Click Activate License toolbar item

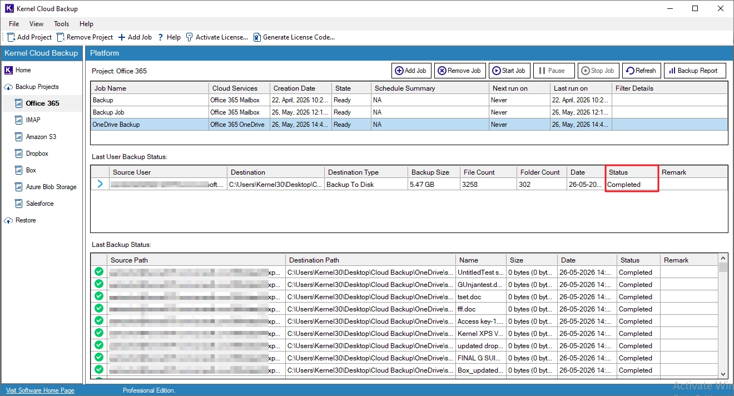(217, 37)
